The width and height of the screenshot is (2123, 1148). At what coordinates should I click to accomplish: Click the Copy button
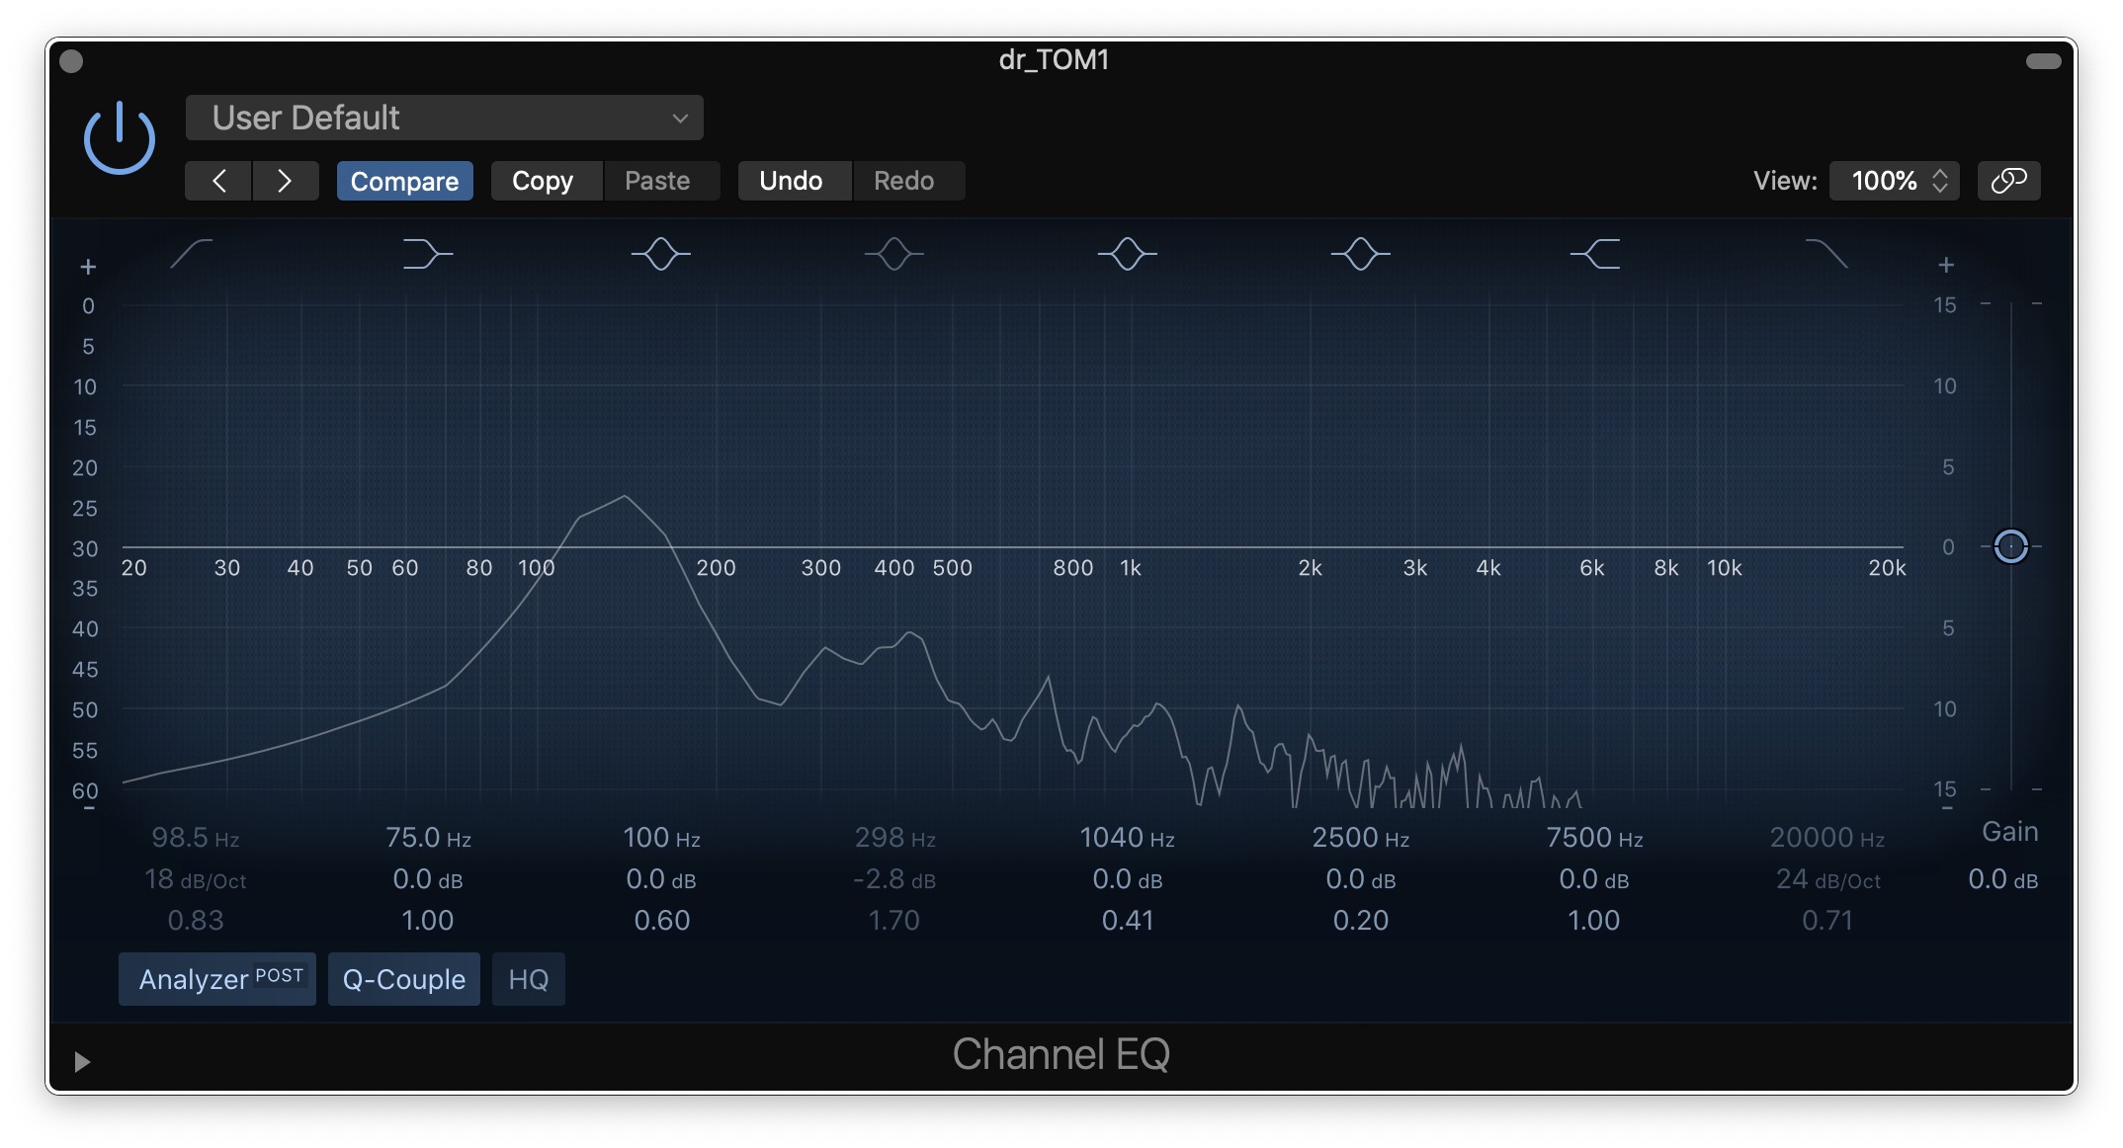543,181
